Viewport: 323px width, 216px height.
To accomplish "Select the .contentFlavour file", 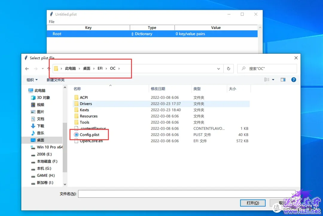I will click(x=93, y=129).
